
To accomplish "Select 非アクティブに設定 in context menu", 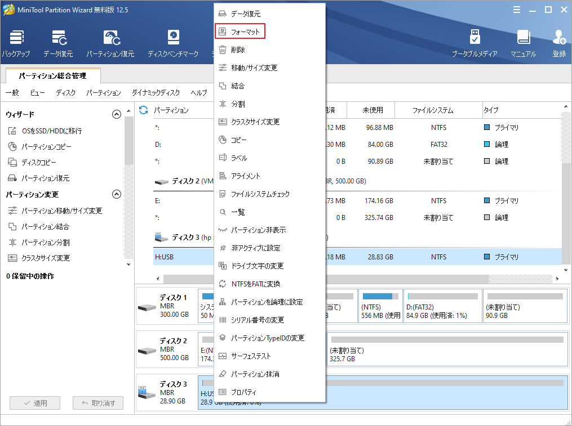I will point(269,248).
